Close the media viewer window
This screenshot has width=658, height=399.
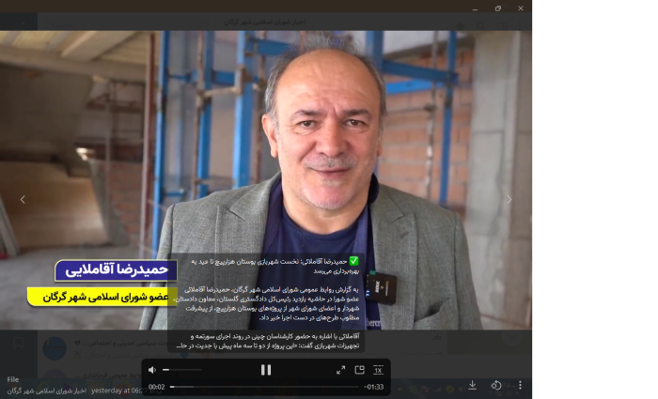(521, 8)
